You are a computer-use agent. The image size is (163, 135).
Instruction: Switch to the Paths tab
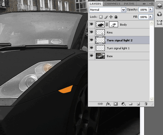129,4
